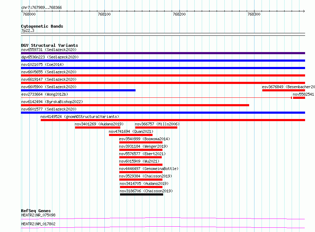This screenshot has width=315, height=232.
Task: Click the RefSeq Genes track title
Action: (x=36, y=211)
